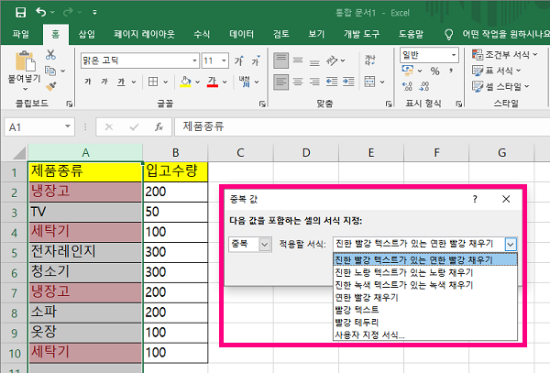Screen dimensions: 550x373
Task: Click the Percent style icon
Action: tap(434, 71)
